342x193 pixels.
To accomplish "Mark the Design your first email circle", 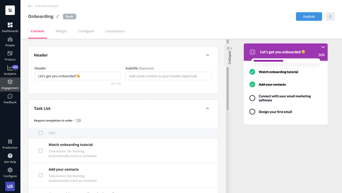I will (x=252, y=112).
